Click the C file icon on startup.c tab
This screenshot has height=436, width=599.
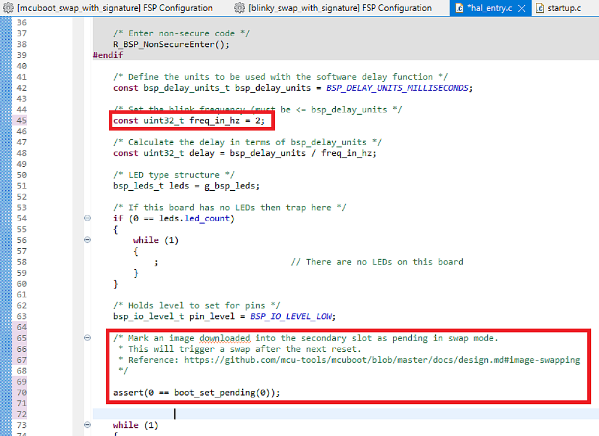click(x=539, y=8)
